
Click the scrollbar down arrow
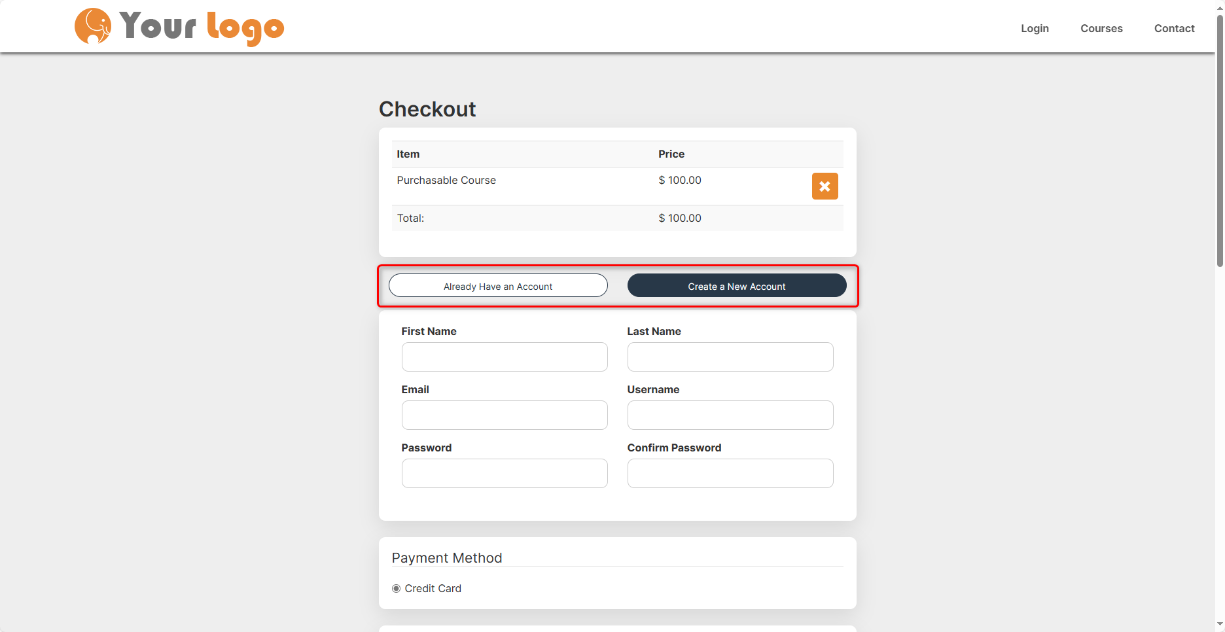1220,625
